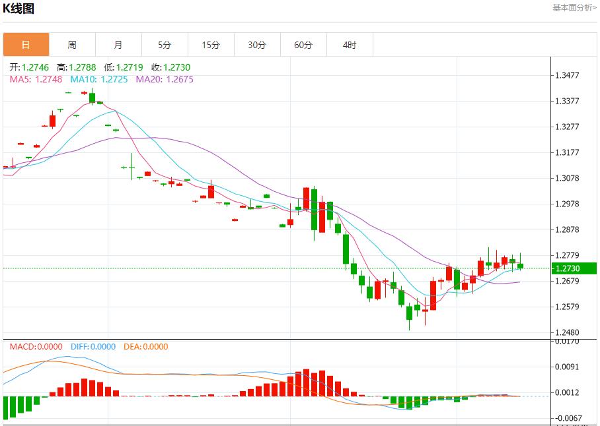Switch to the 周 weekly tab
This screenshot has width=600, height=426.
pos(72,45)
